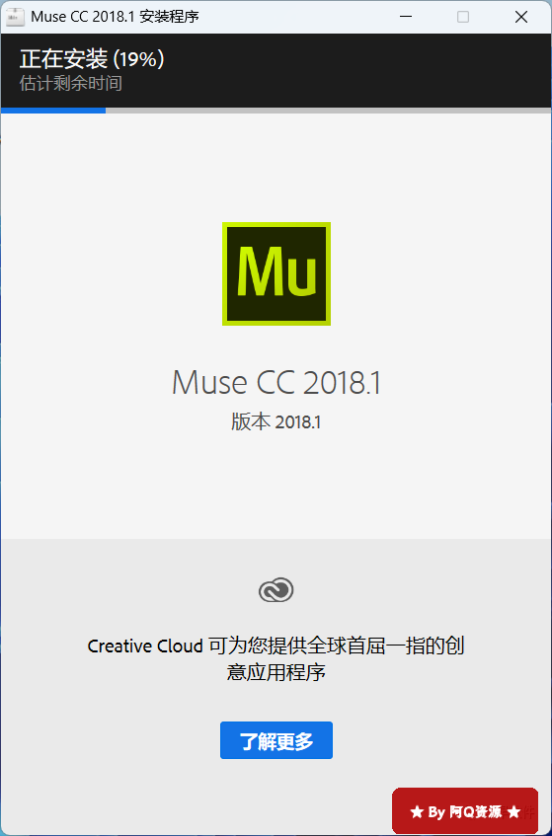This screenshot has height=836, width=552.
Task: Click the 19% install percentage
Action: (138, 59)
